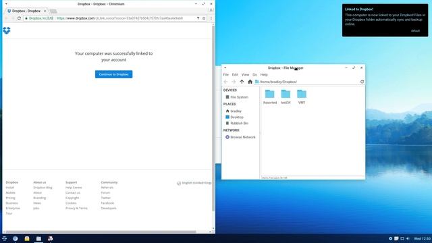Change language via English (United Kingdom)
The image size is (432, 243).
(x=194, y=183)
